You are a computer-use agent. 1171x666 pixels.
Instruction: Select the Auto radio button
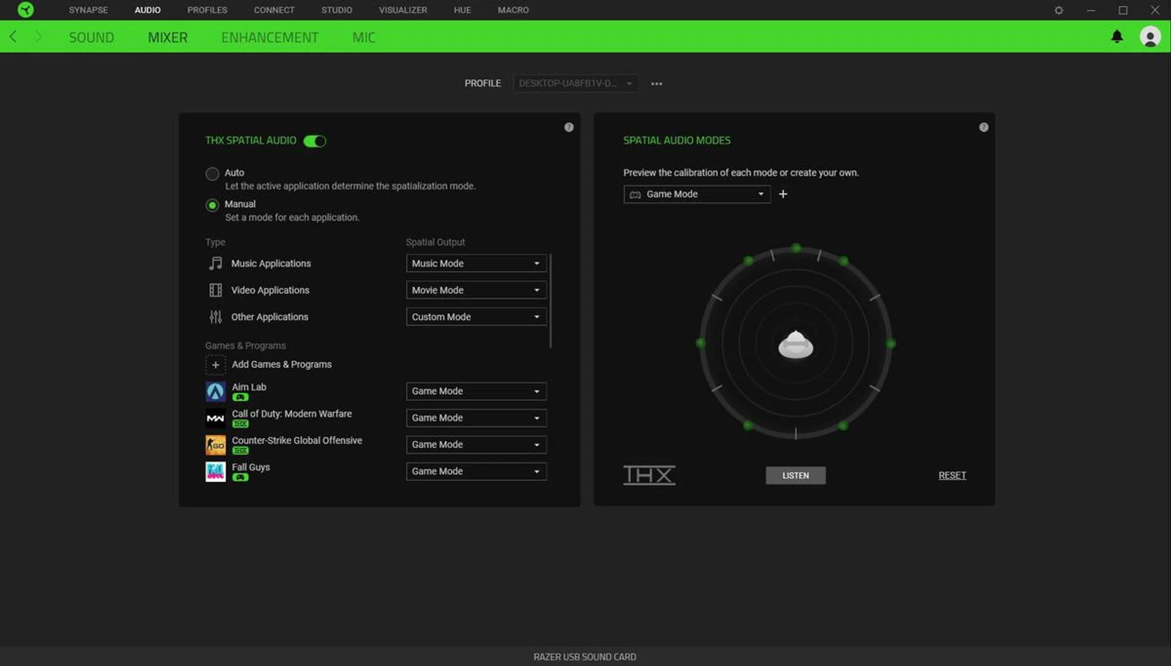point(212,174)
